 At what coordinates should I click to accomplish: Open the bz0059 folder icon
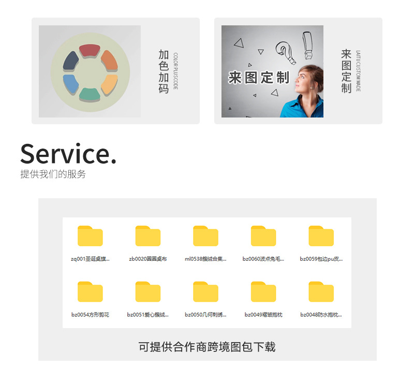tap(321, 236)
